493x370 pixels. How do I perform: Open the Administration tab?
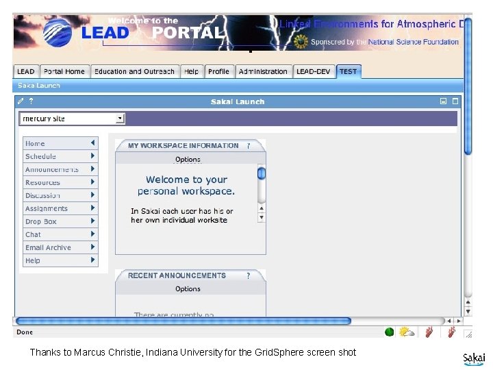tap(263, 71)
